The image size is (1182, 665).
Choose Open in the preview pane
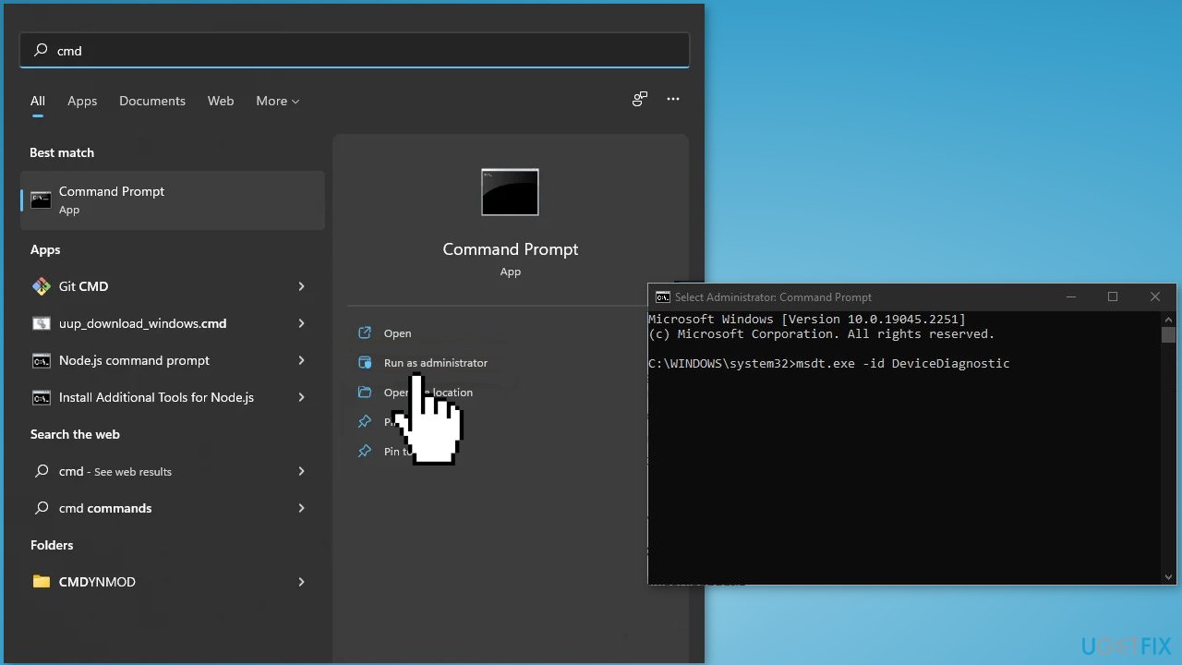pos(398,333)
